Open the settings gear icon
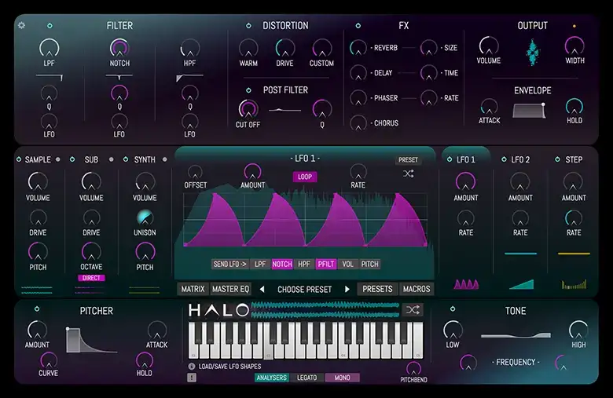 tap(21, 25)
